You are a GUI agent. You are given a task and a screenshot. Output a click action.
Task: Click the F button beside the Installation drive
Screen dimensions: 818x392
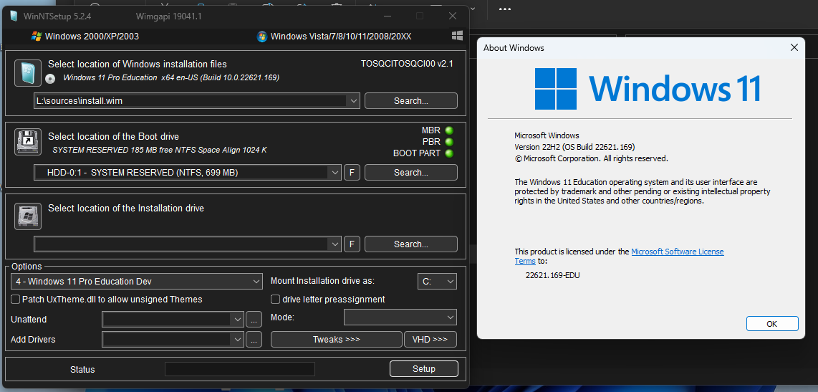(352, 244)
